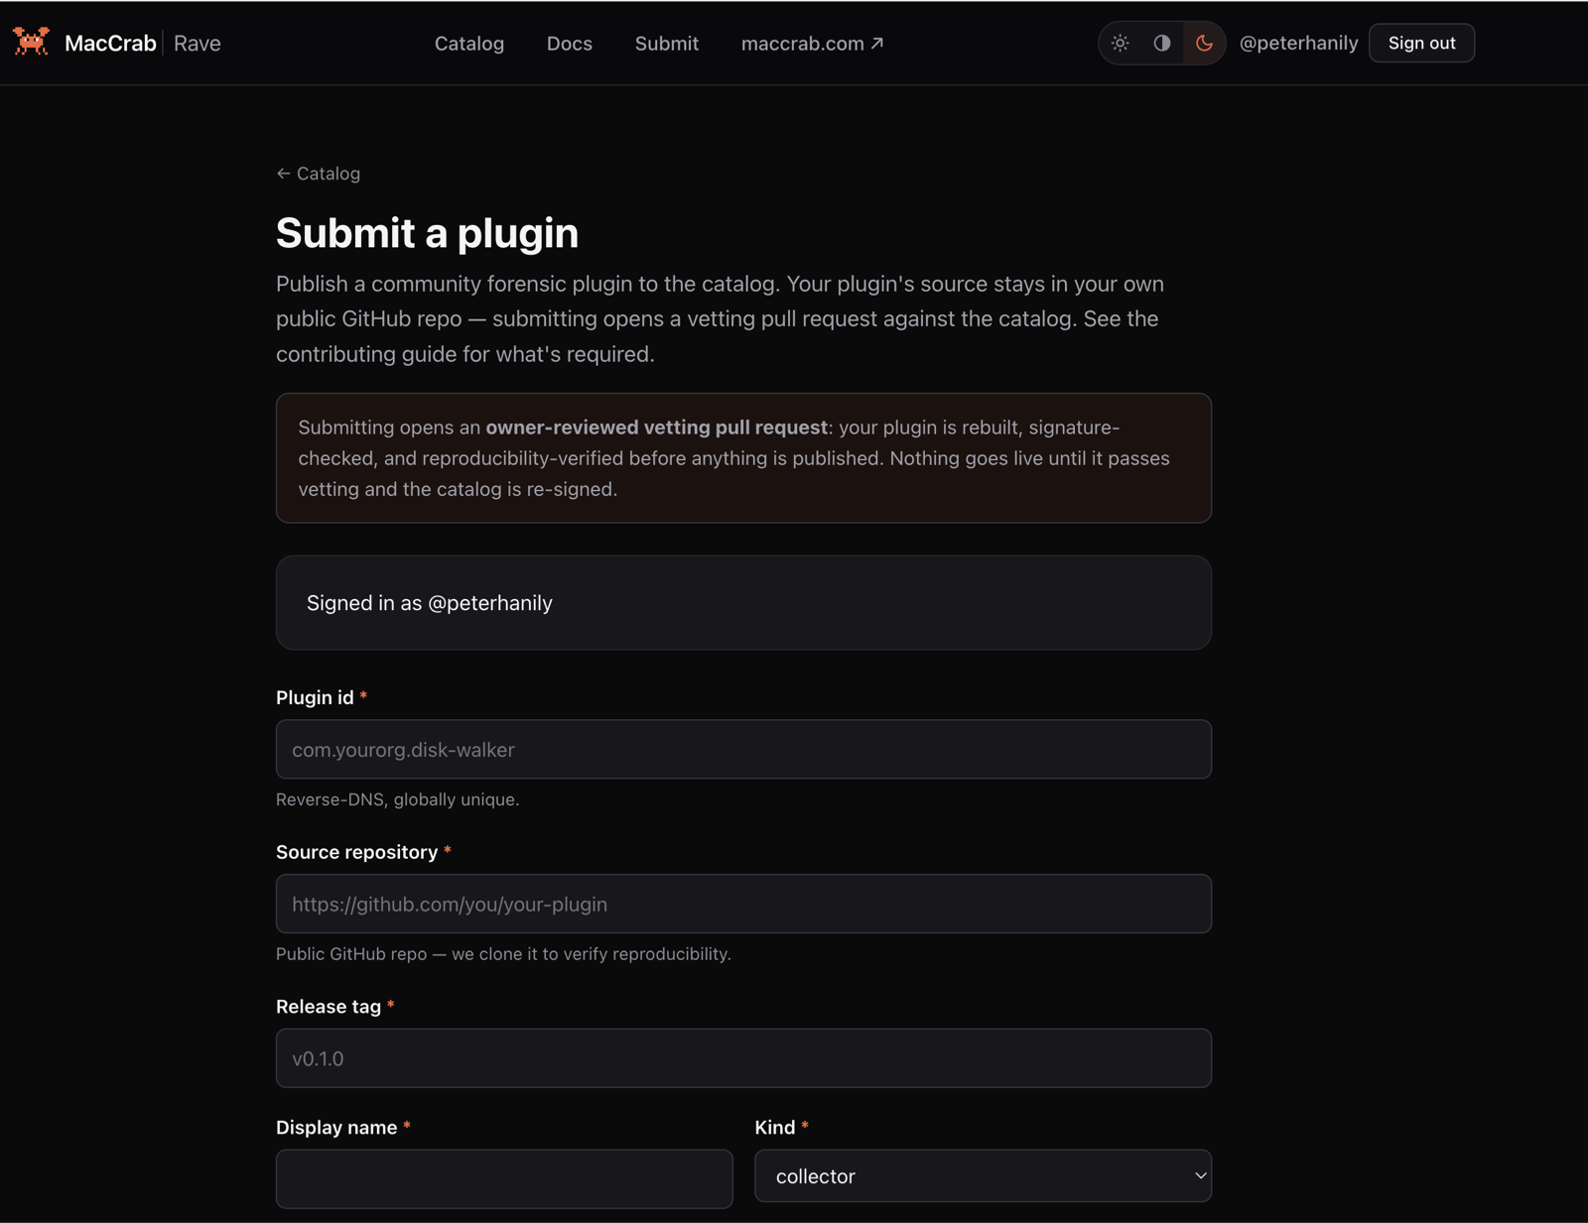The image size is (1588, 1223).
Task: Visit maccrab.com external link
Action: 812,44
